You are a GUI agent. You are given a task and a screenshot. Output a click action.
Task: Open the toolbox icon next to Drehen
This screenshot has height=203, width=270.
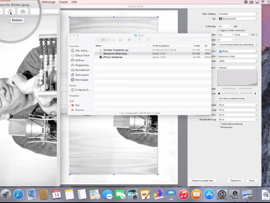[23, 12]
